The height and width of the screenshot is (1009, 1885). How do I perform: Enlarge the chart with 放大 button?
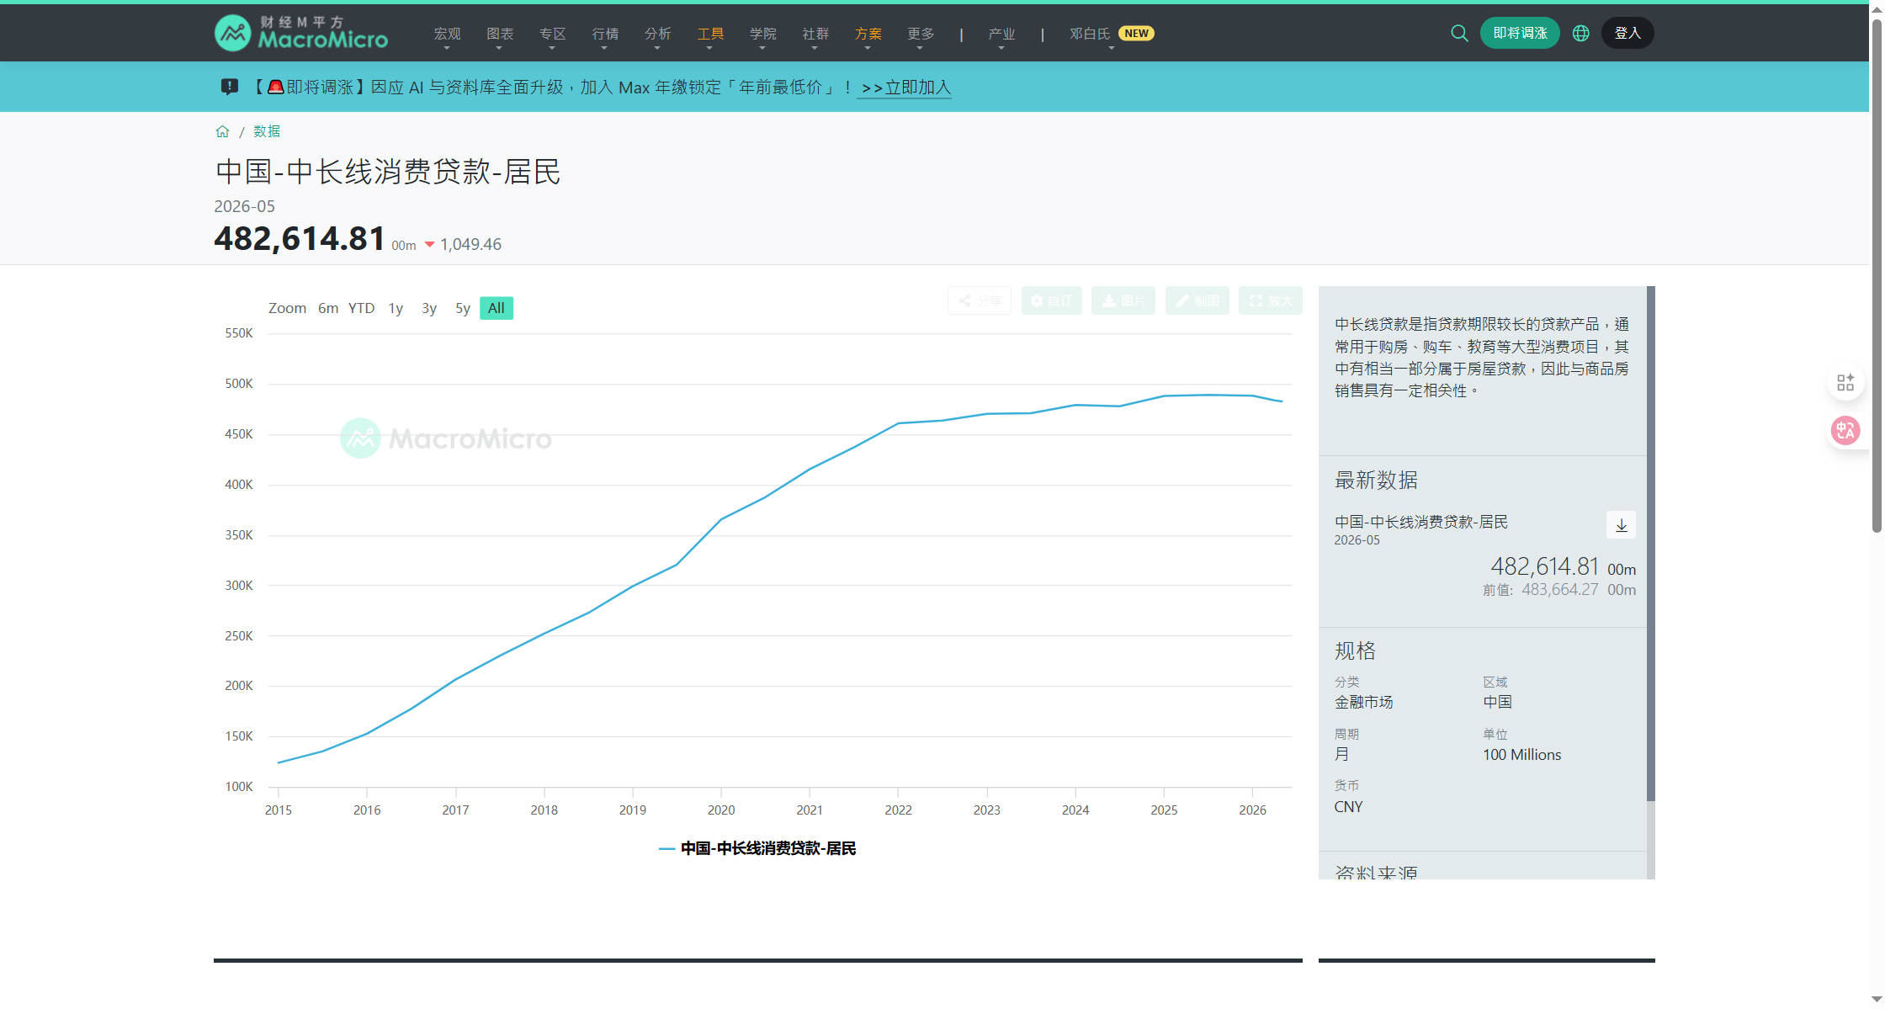tap(1271, 300)
